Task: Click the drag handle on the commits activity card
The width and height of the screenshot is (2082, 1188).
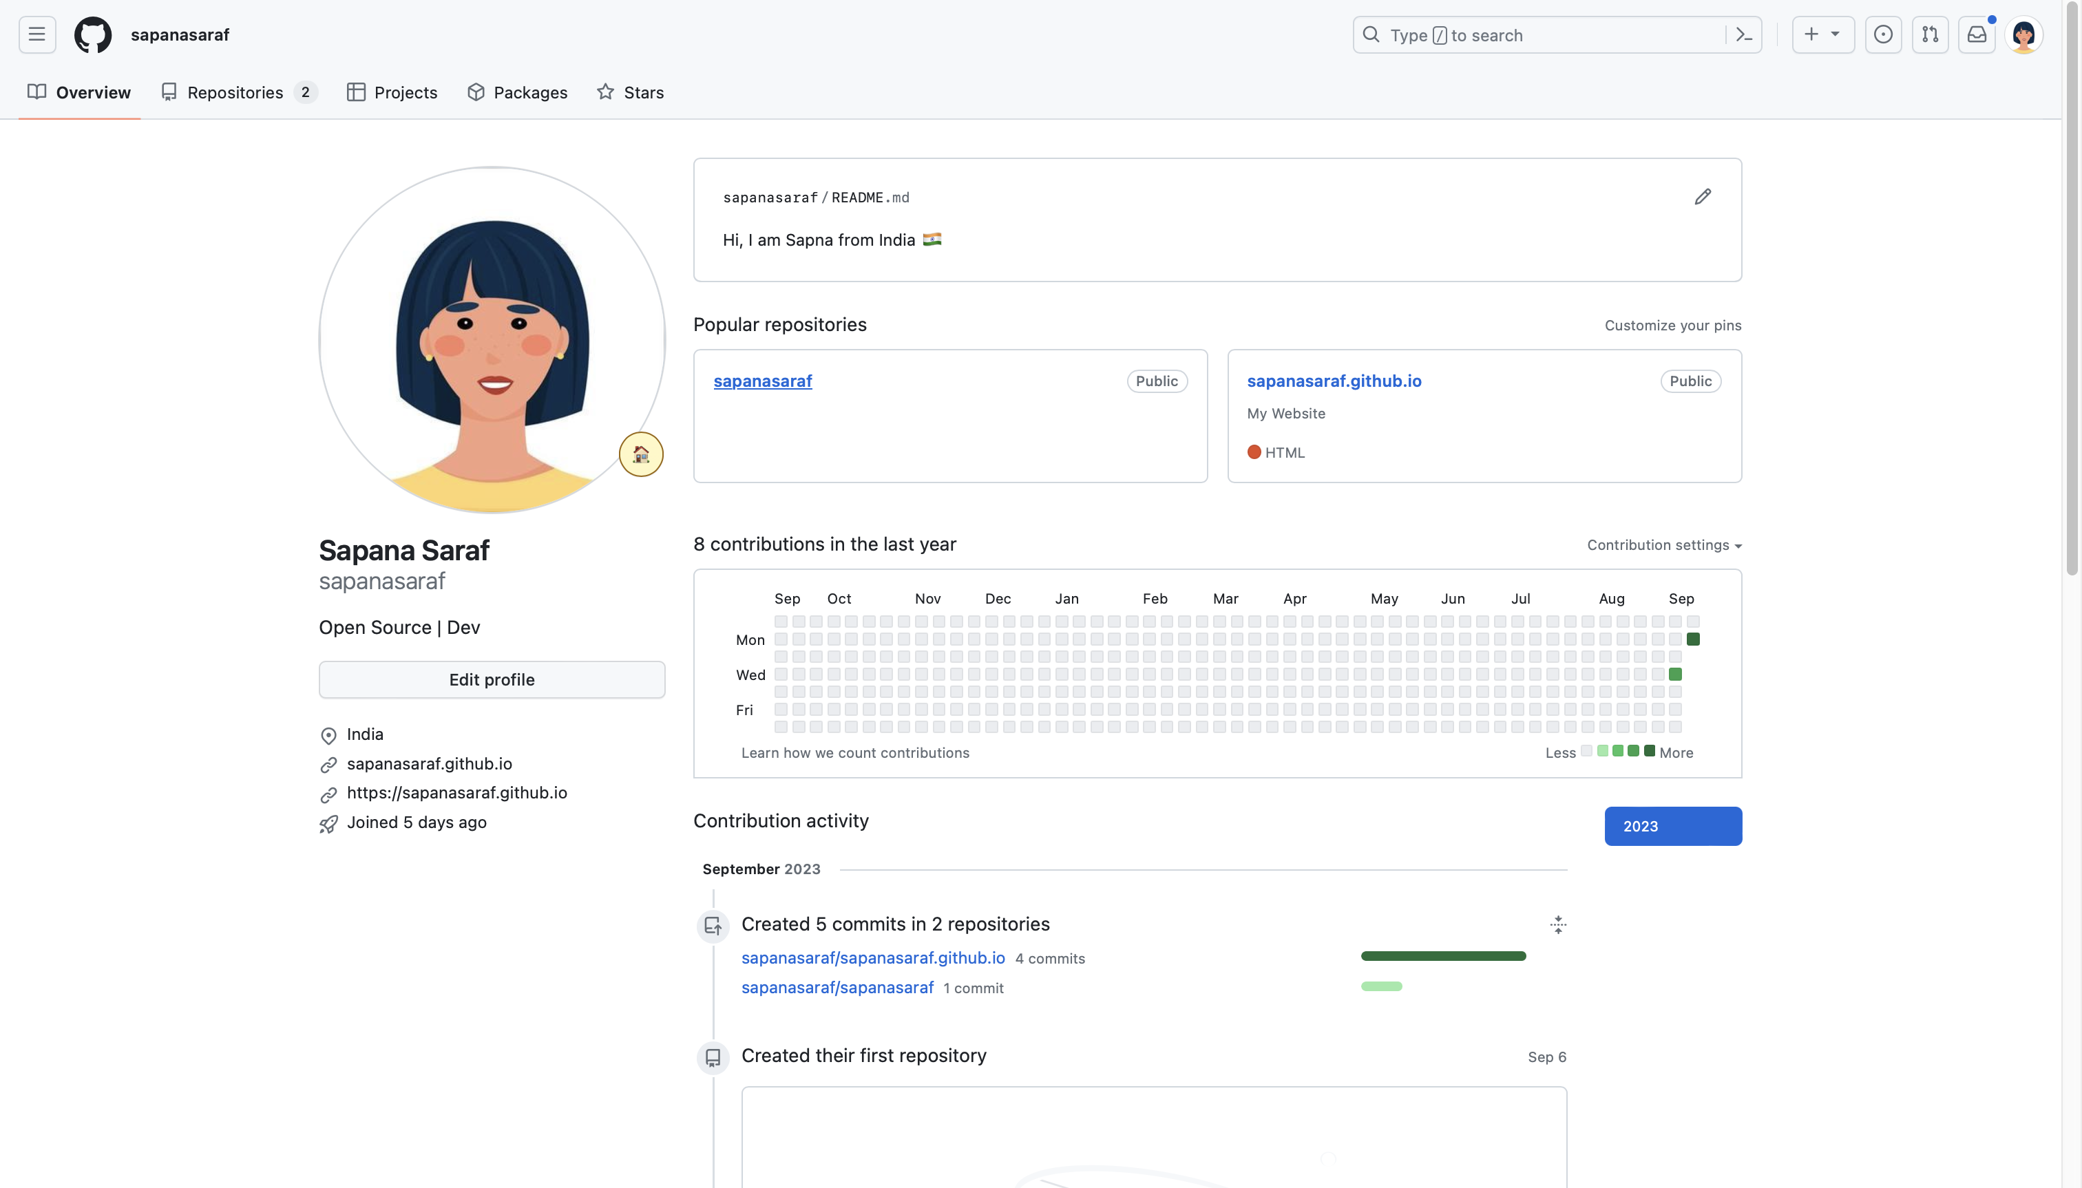Action: click(1557, 924)
